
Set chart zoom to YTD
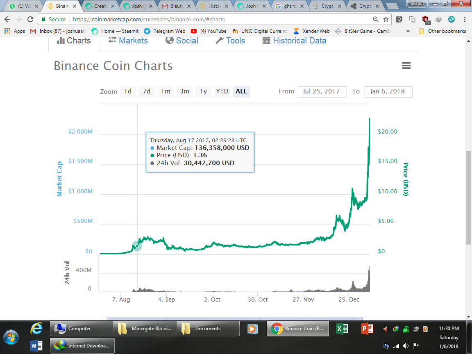222,91
